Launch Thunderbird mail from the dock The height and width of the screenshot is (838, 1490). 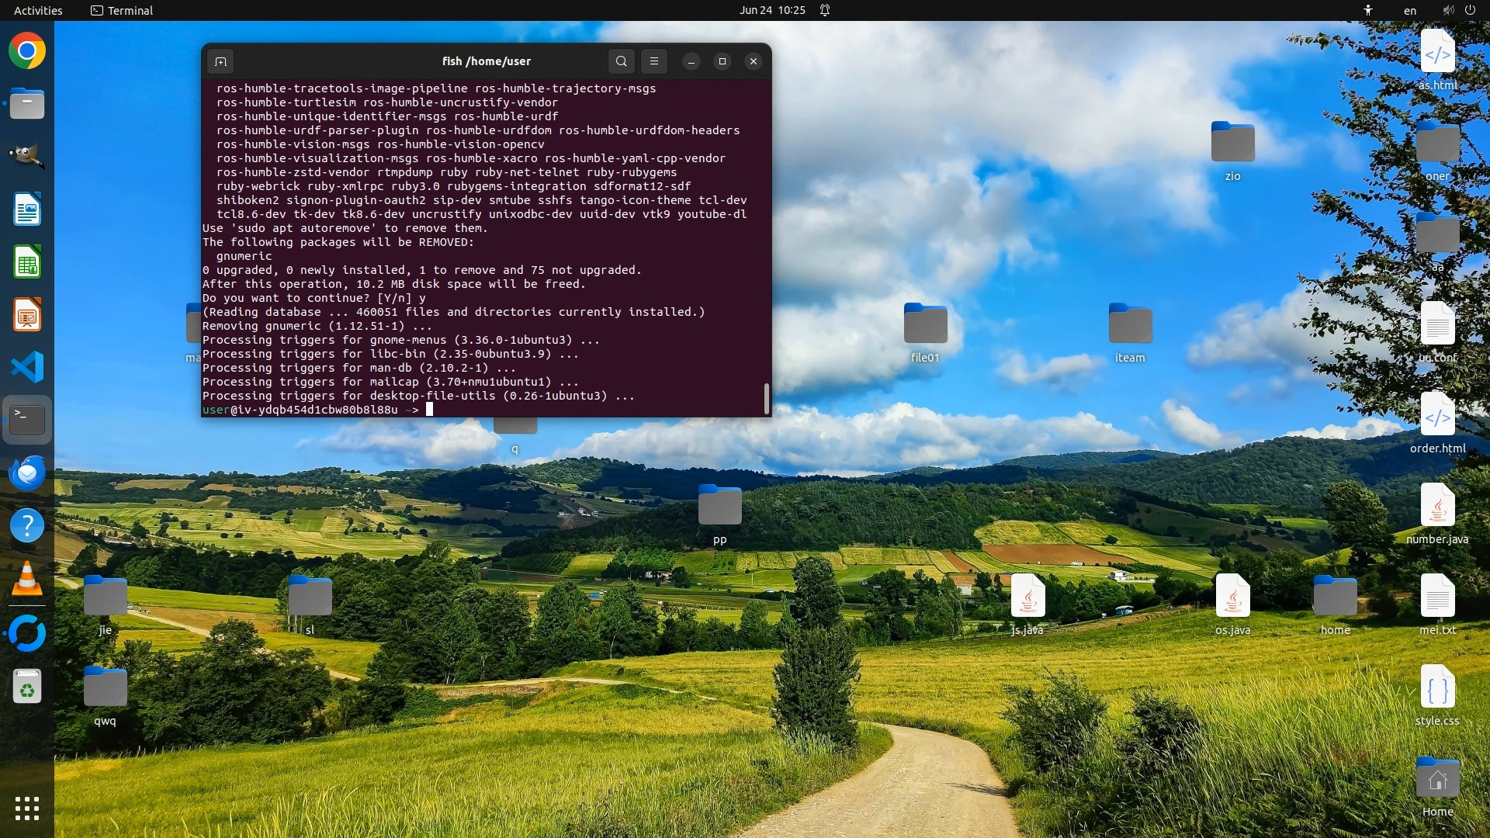[27, 473]
